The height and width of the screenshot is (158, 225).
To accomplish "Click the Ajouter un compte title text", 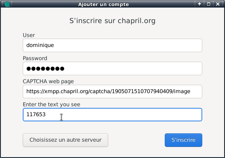I will 103,4.
